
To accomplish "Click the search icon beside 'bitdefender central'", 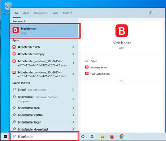I will point(14,115).
